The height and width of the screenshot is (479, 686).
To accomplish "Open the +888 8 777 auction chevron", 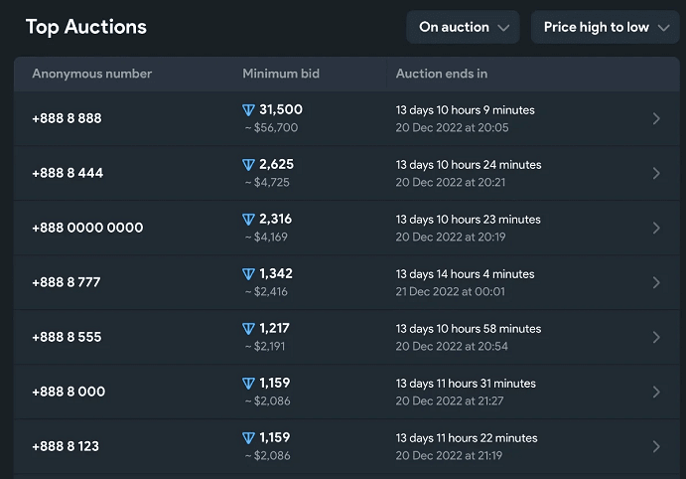I will [x=656, y=282].
